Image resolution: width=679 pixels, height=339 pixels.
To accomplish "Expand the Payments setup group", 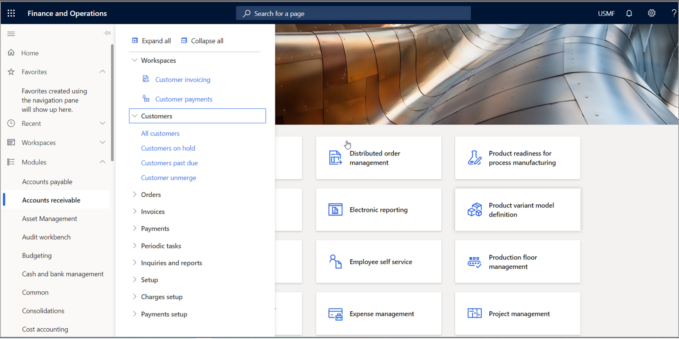I will tap(135, 314).
